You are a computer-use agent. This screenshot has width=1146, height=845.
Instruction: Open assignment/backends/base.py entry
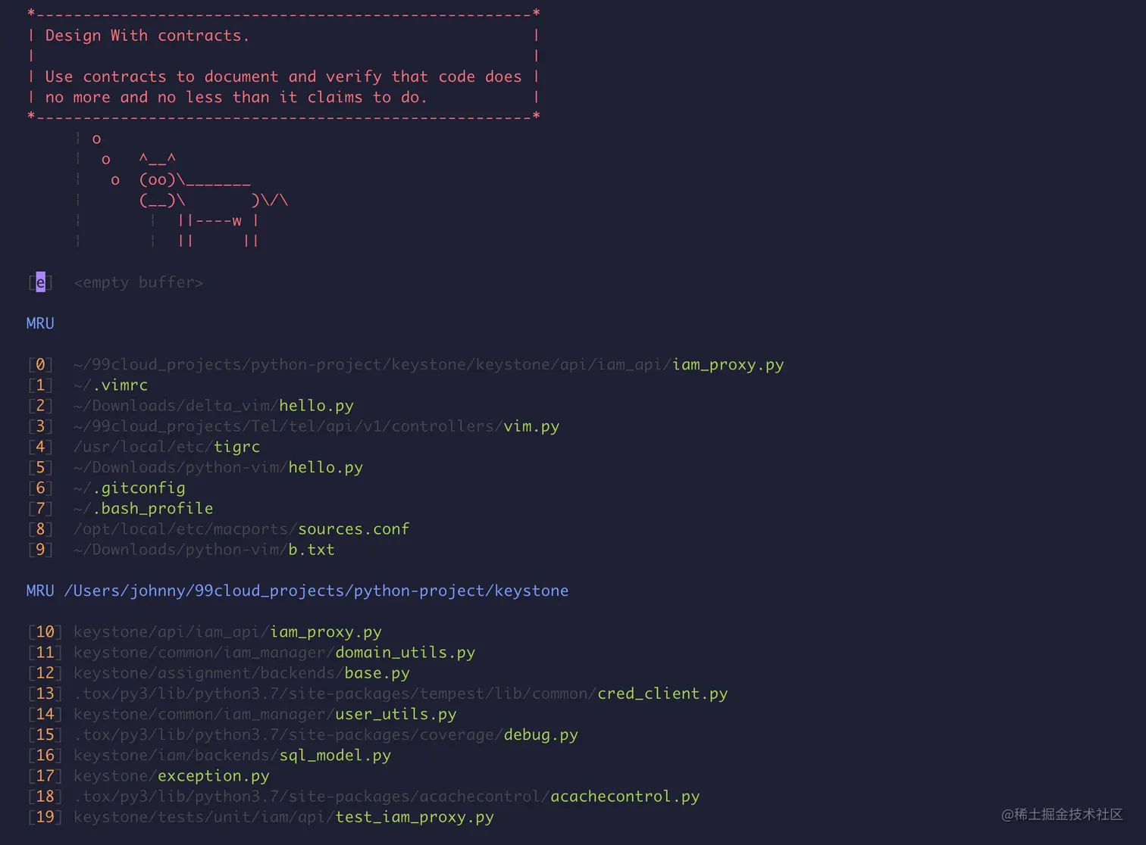point(219,672)
